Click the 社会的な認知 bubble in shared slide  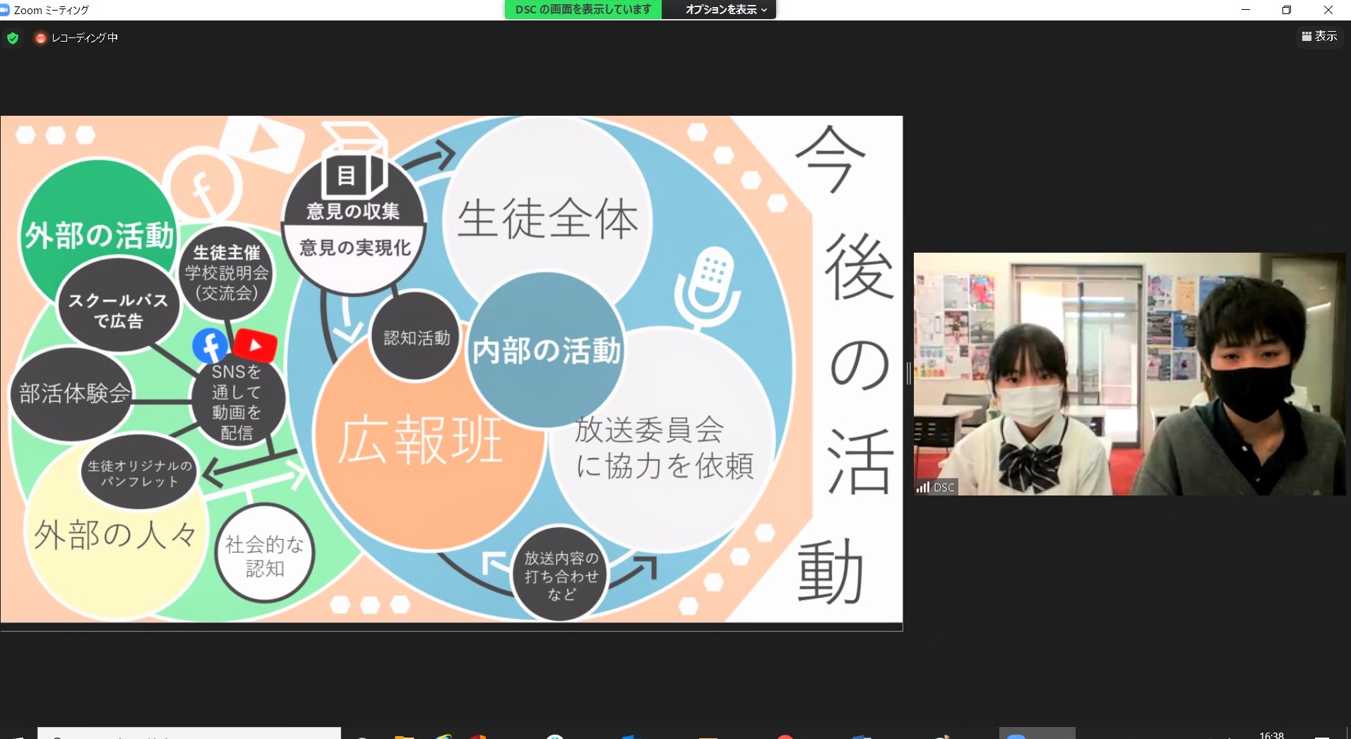(x=265, y=555)
